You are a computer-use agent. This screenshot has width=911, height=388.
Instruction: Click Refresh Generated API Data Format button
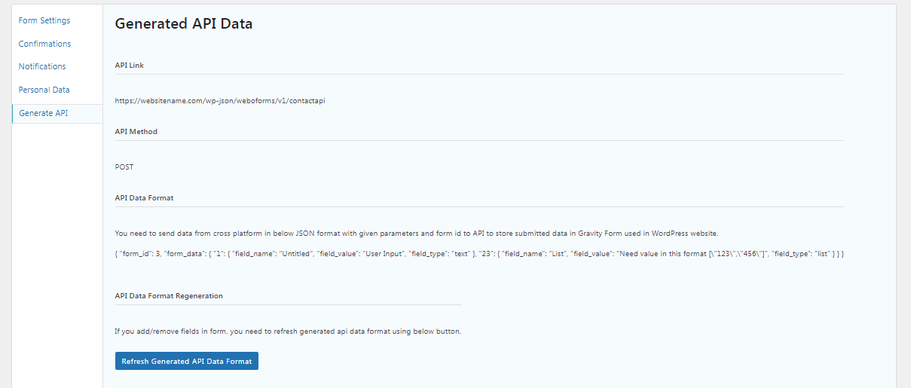tap(187, 361)
